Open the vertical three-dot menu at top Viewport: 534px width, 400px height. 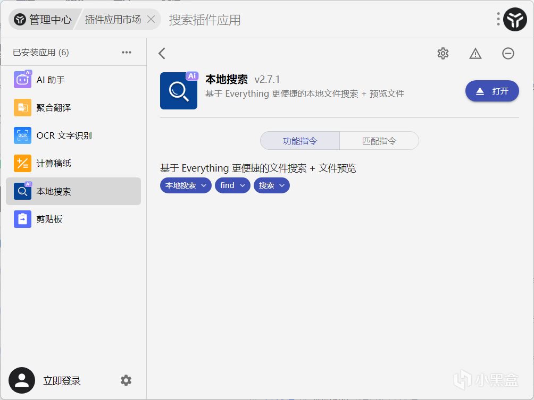pyautogui.click(x=498, y=19)
